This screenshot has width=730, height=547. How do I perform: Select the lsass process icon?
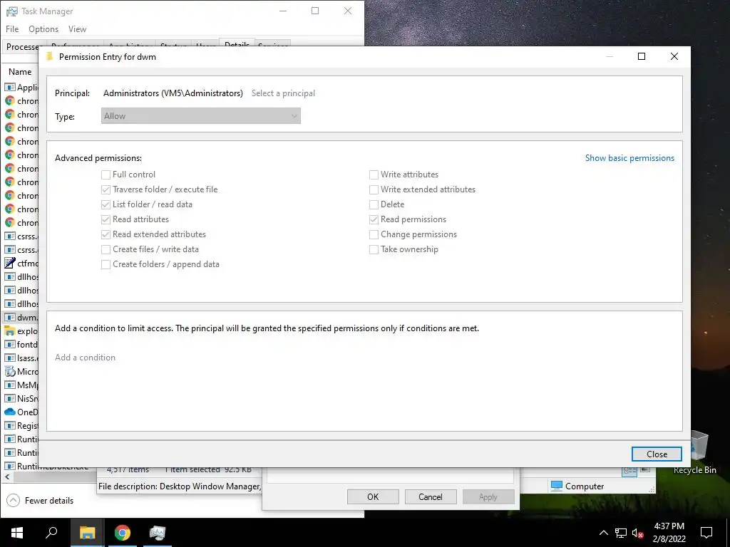click(x=10, y=358)
